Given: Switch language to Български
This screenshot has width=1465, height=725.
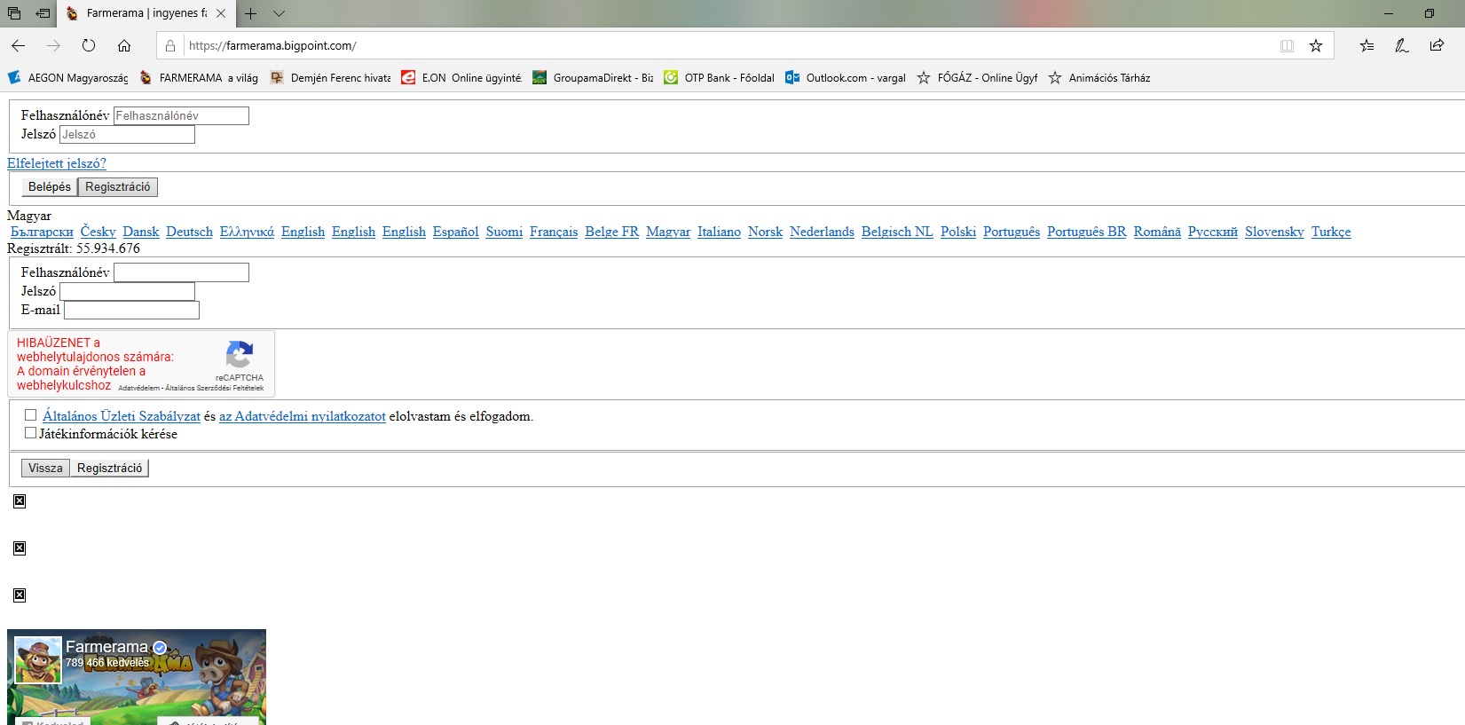Looking at the screenshot, I should (x=42, y=232).
